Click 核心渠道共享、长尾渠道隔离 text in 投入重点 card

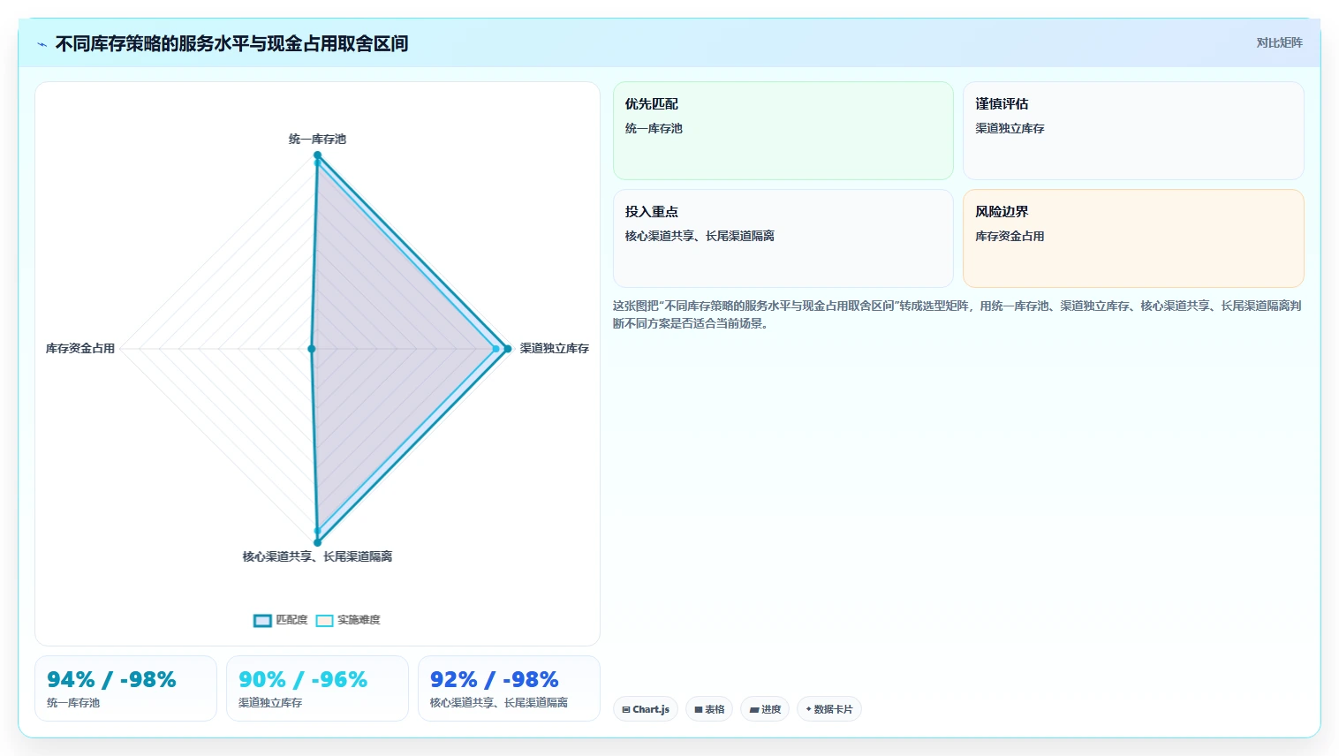(x=700, y=236)
